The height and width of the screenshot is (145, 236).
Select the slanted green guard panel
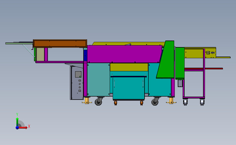coord(166,59)
